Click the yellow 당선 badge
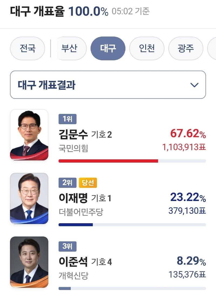 pyautogui.click(x=88, y=183)
